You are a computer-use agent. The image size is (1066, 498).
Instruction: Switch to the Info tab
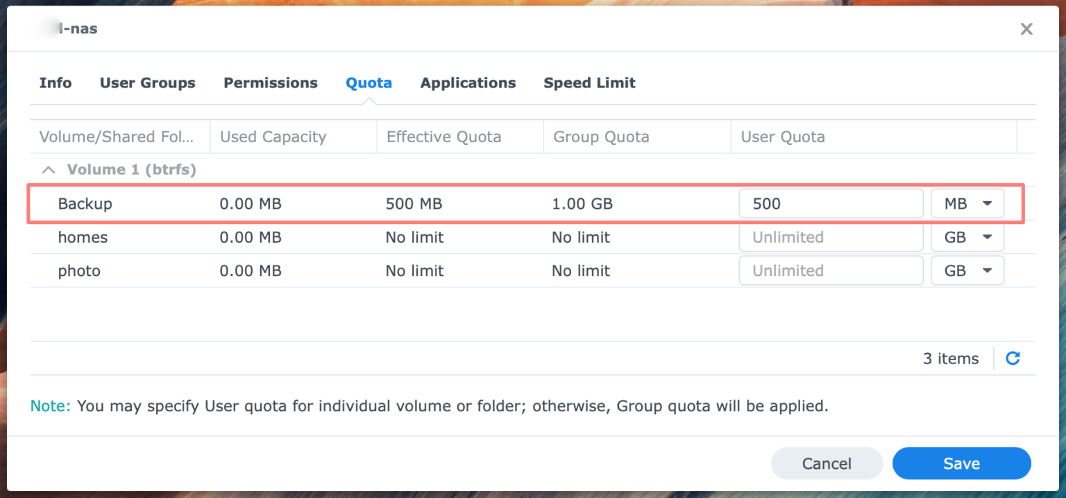(55, 83)
